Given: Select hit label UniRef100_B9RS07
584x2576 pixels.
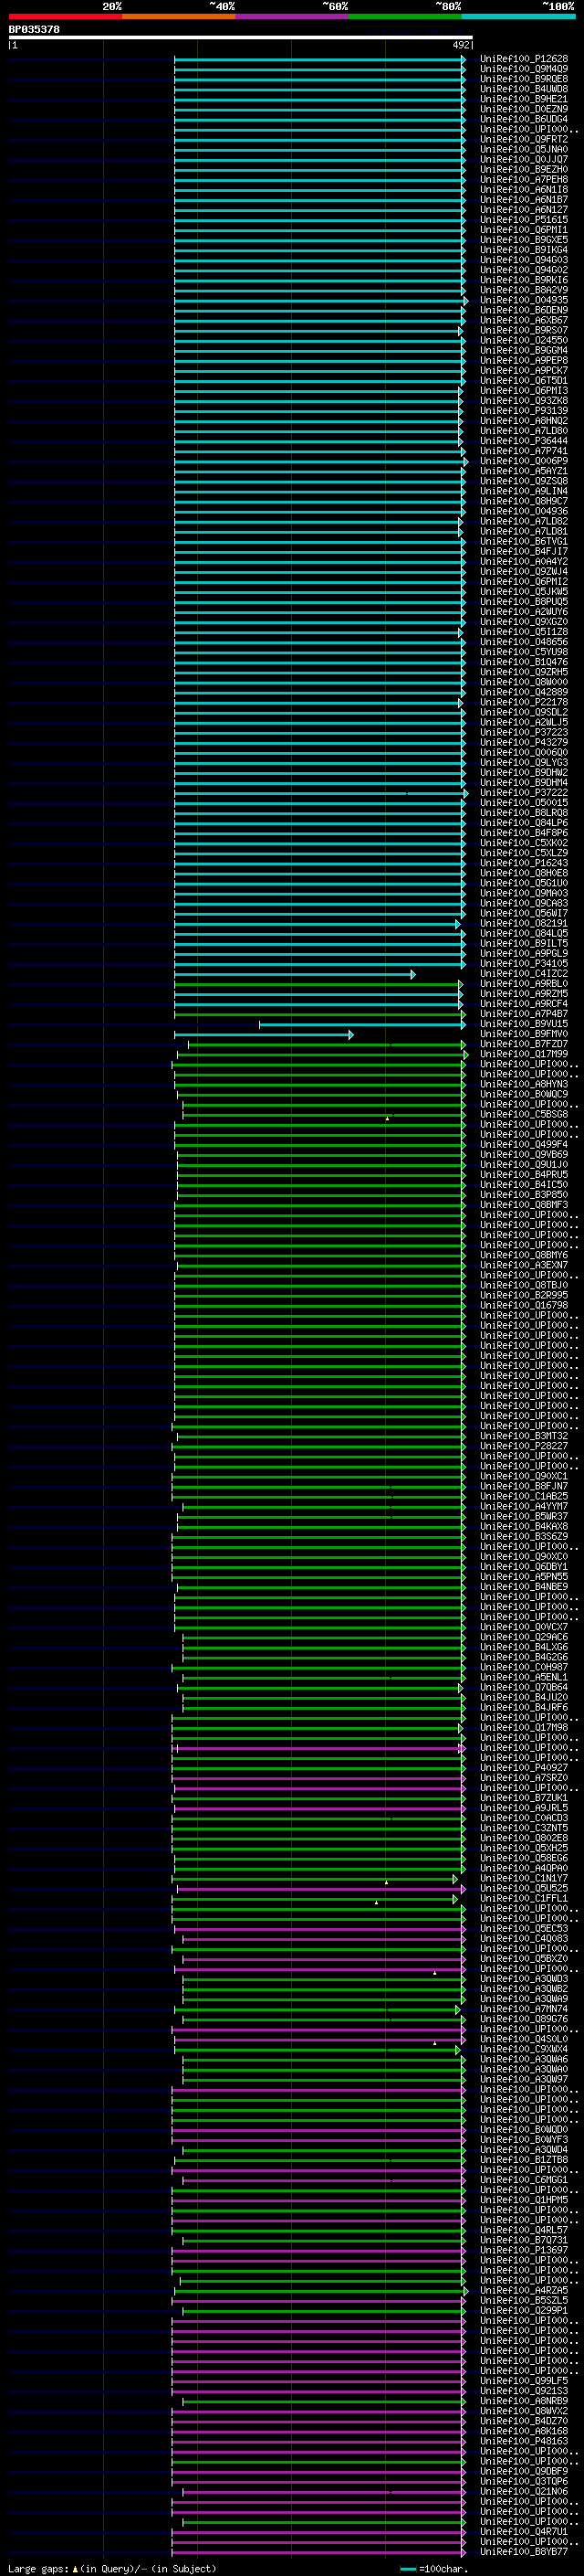Looking at the screenshot, I should click(524, 330).
